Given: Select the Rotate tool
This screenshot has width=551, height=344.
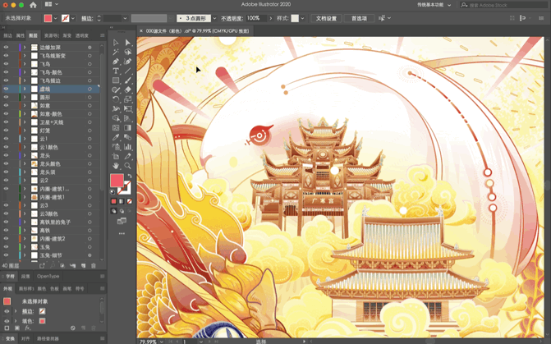Looking at the screenshot, I should pos(116,99).
